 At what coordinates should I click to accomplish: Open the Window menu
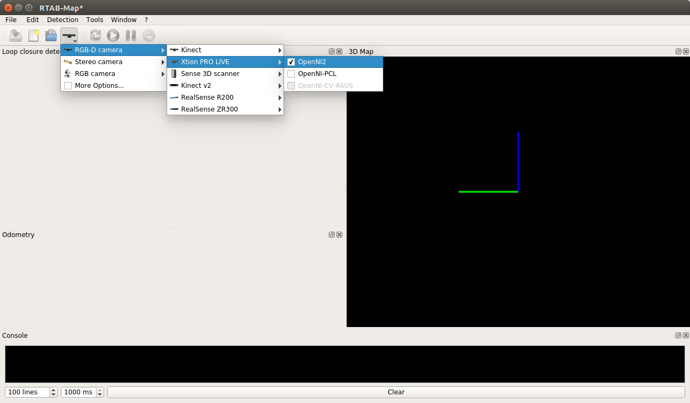click(x=124, y=19)
